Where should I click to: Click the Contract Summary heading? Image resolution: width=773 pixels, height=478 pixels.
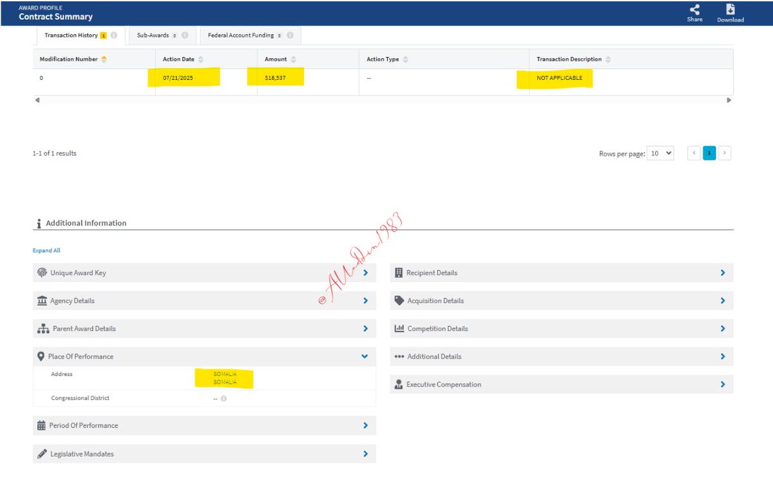[56, 17]
